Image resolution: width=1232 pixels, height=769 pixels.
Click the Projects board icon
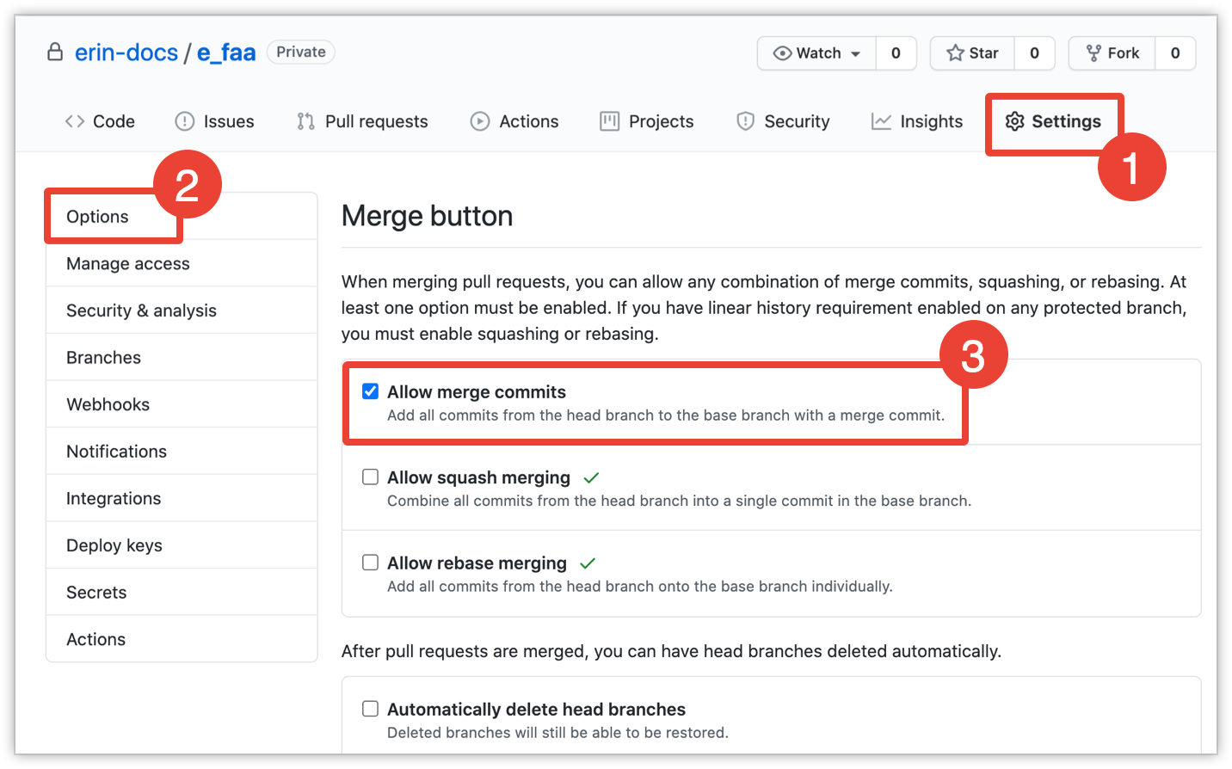point(609,121)
